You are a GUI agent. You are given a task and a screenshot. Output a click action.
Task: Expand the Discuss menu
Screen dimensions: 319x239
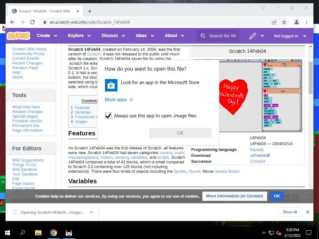pos(113,35)
